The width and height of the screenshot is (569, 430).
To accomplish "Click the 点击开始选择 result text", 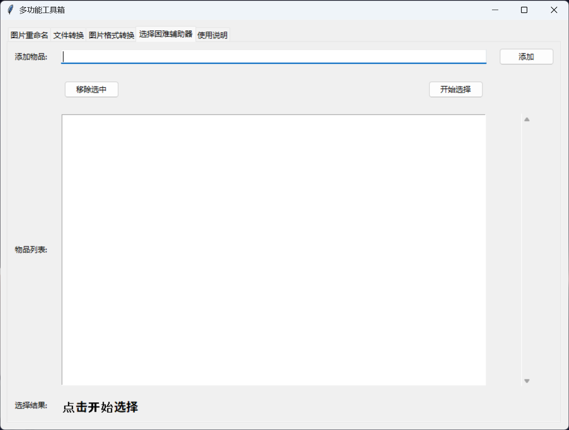I will pyautogui.click(x=100, y=407).
